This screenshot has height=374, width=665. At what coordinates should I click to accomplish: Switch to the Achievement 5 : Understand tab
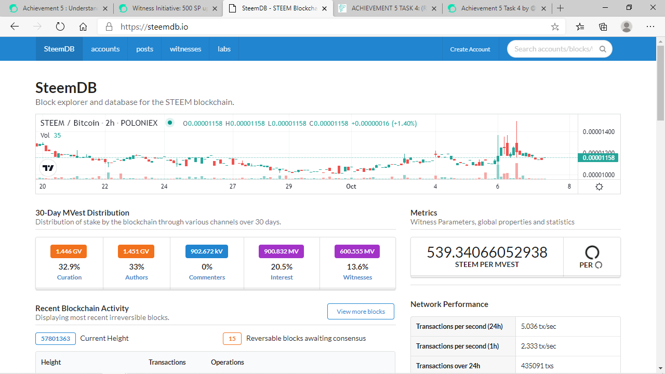pos(58,8)
